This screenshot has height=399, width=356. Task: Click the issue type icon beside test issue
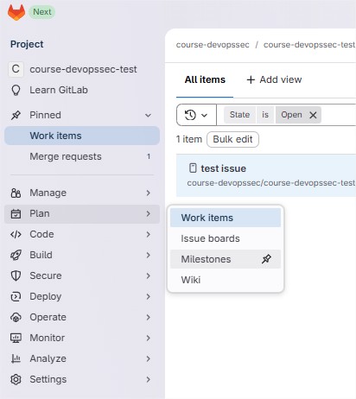(193, 168)
